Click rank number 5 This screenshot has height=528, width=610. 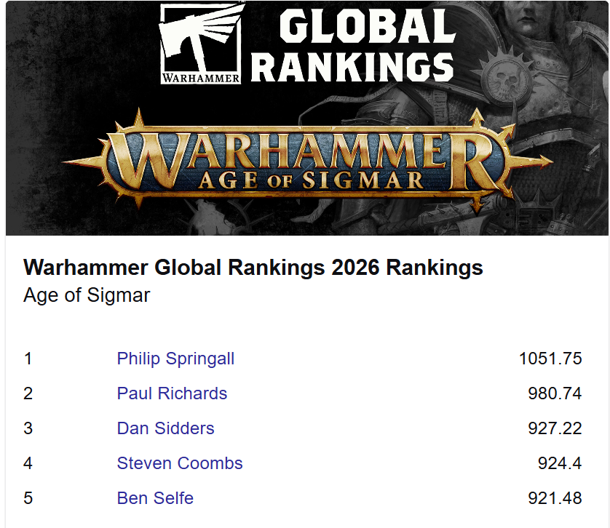point(28,498)
